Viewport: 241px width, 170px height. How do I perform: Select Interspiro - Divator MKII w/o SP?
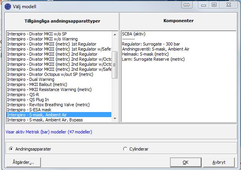(59, 34)
